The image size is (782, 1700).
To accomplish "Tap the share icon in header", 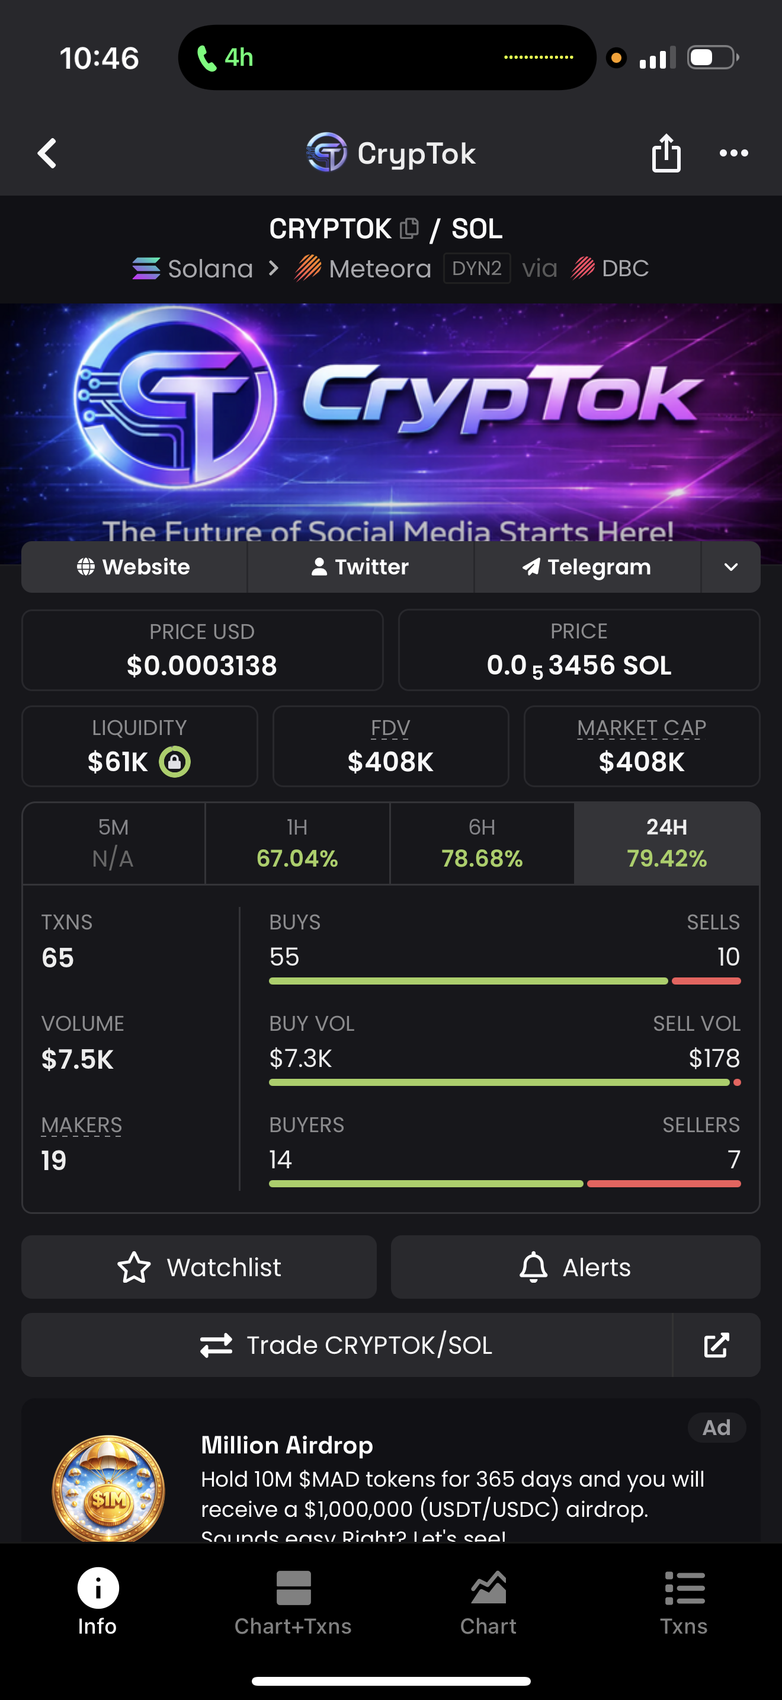I will [666, 153].
